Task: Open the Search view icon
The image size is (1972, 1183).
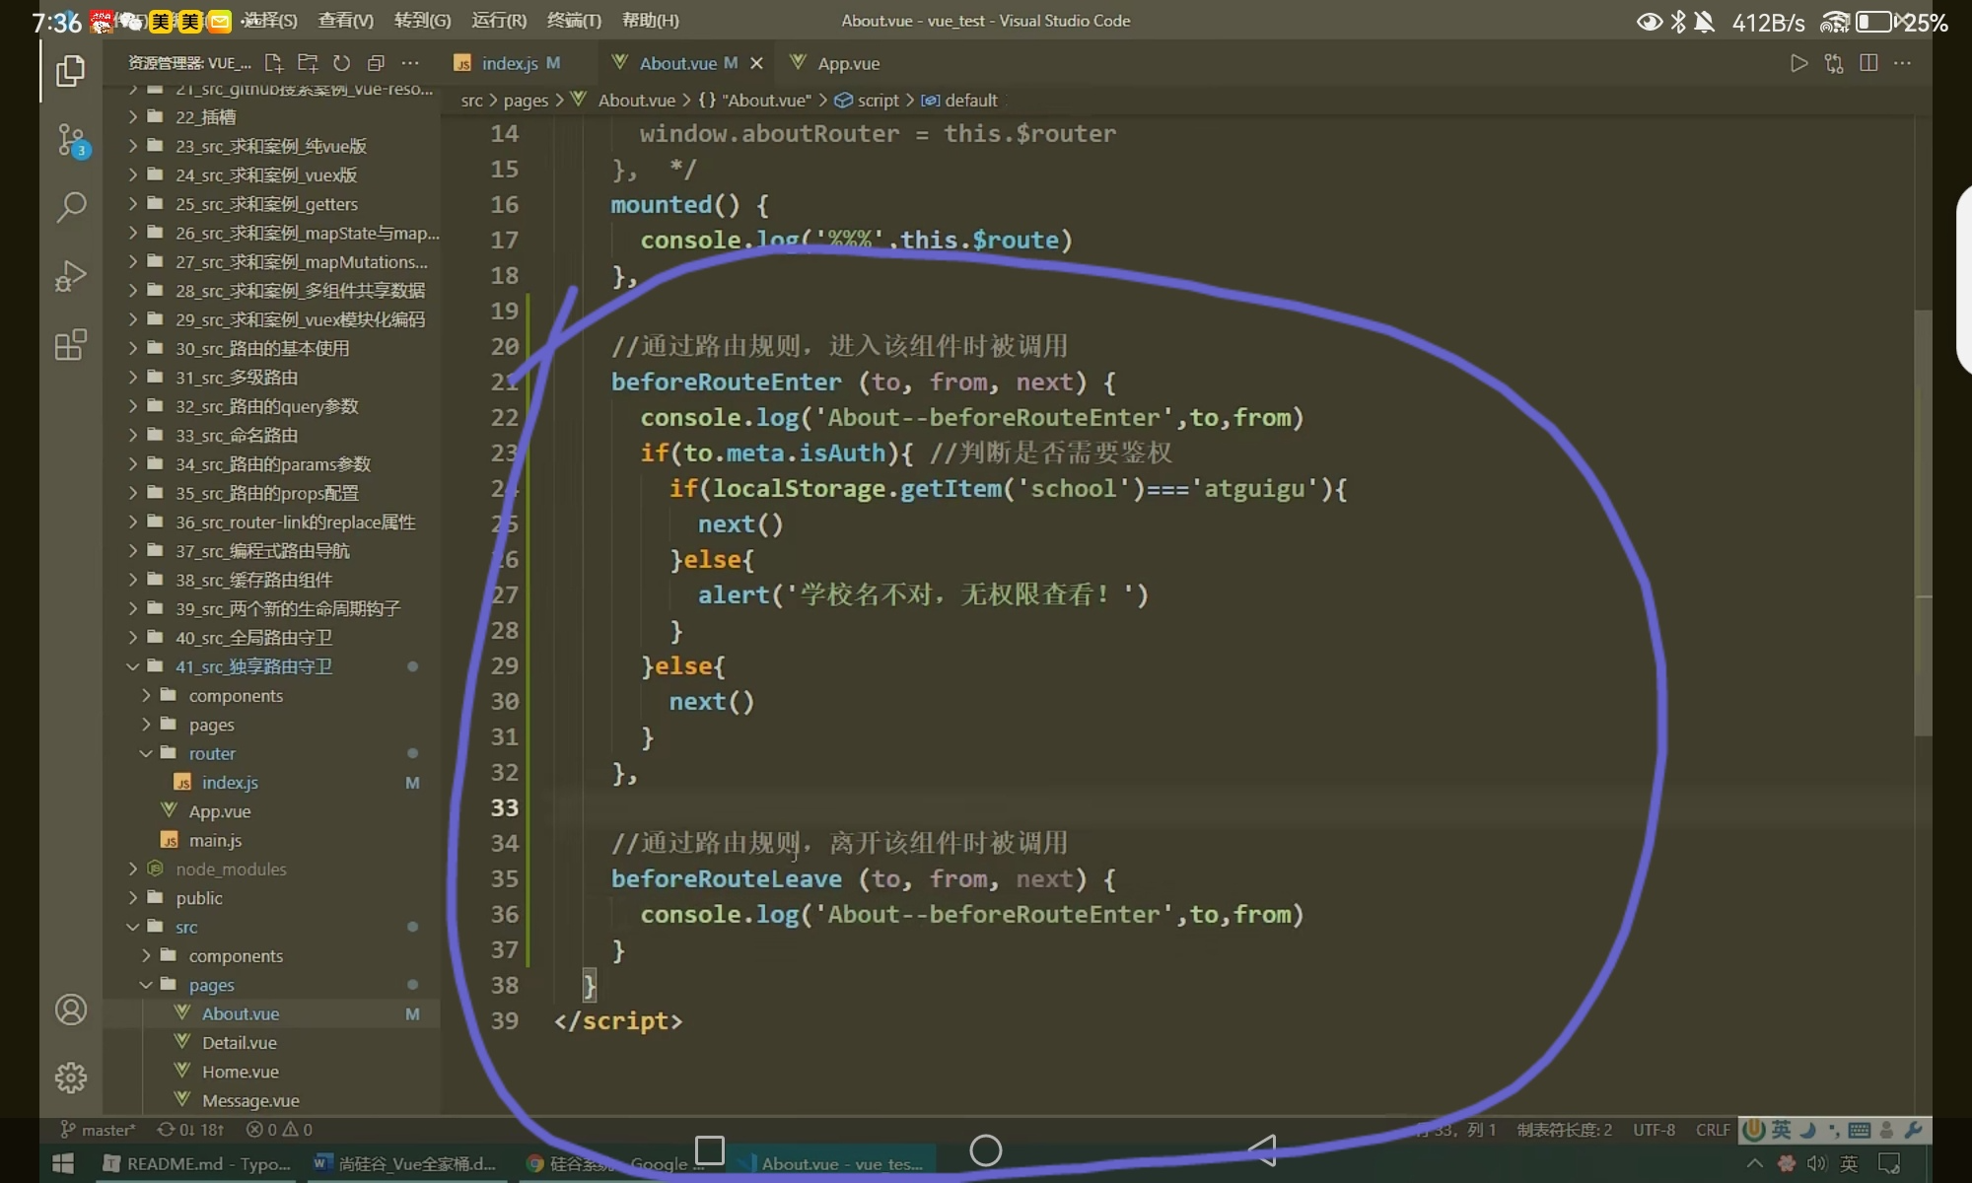Action: [71, 207]
